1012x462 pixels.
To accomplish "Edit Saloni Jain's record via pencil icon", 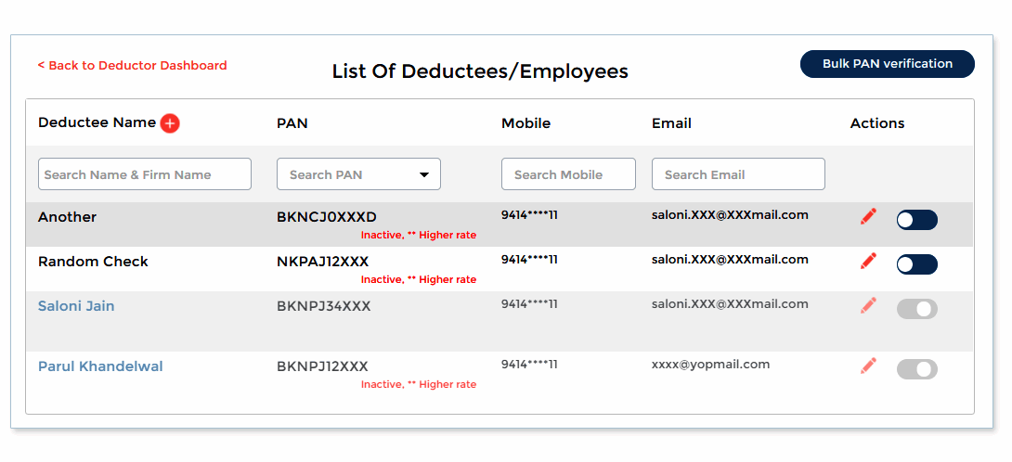I will (868, 305).
